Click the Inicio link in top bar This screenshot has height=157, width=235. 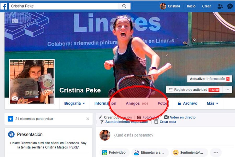coord(191,6)
